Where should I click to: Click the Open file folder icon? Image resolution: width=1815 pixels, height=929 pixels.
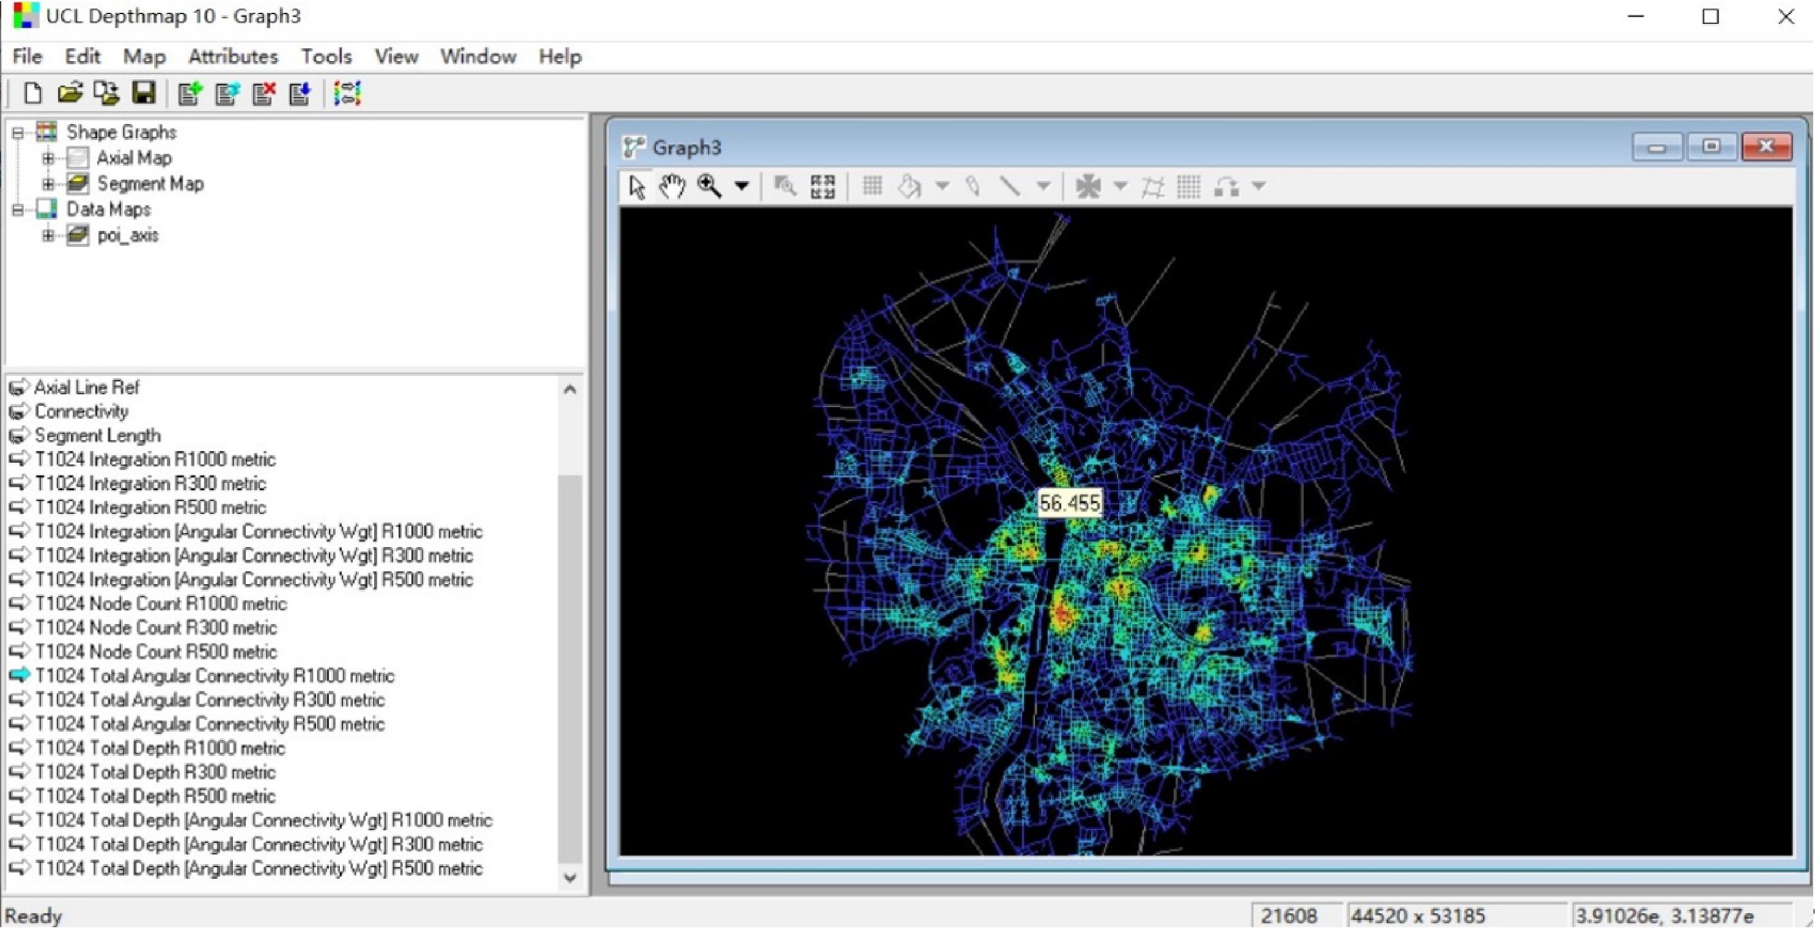70,93
